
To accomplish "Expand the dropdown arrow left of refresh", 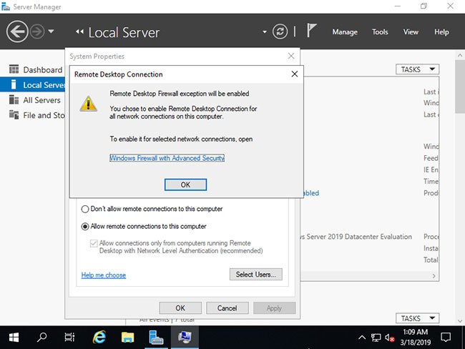I will pyautogui.click(x=265, y=31).
